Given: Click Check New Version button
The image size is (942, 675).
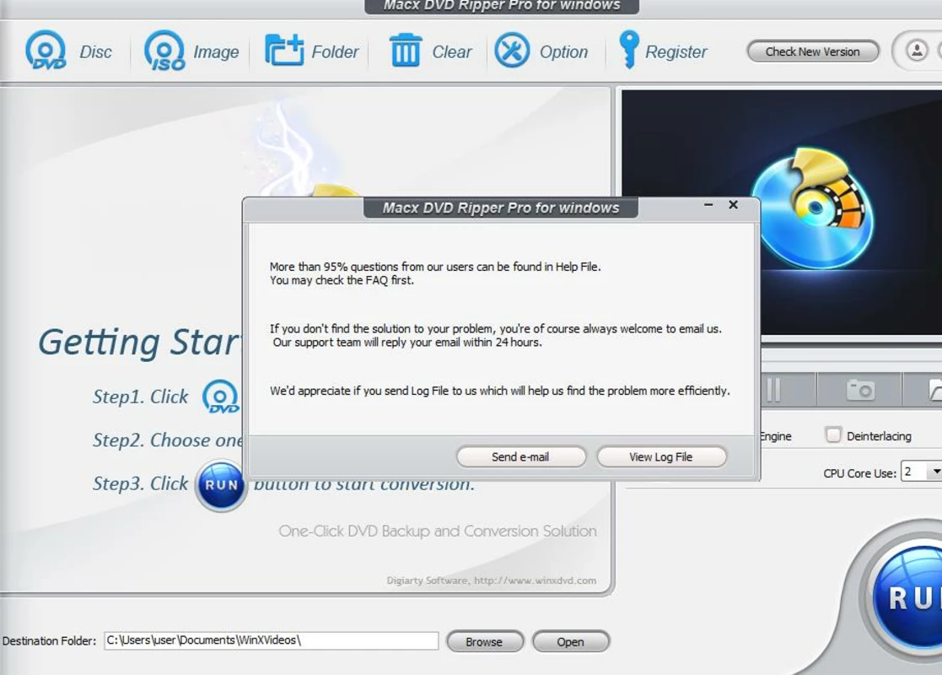Looking at the screenshot, I should (x=813, y=51).
